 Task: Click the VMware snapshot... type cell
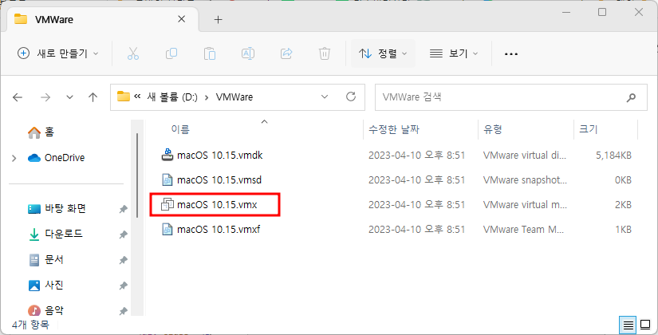point(525,180)
